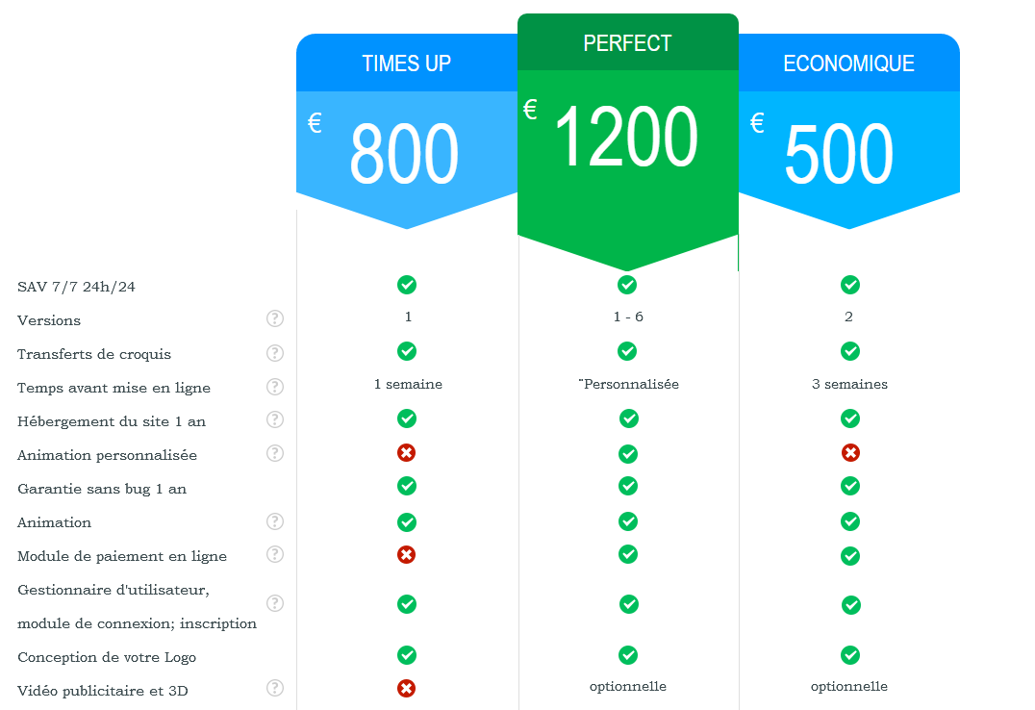Click the help icon for Gestionnaire d'utilisateur
This screenshot has height=710, width=1035.
click(275, 603)
